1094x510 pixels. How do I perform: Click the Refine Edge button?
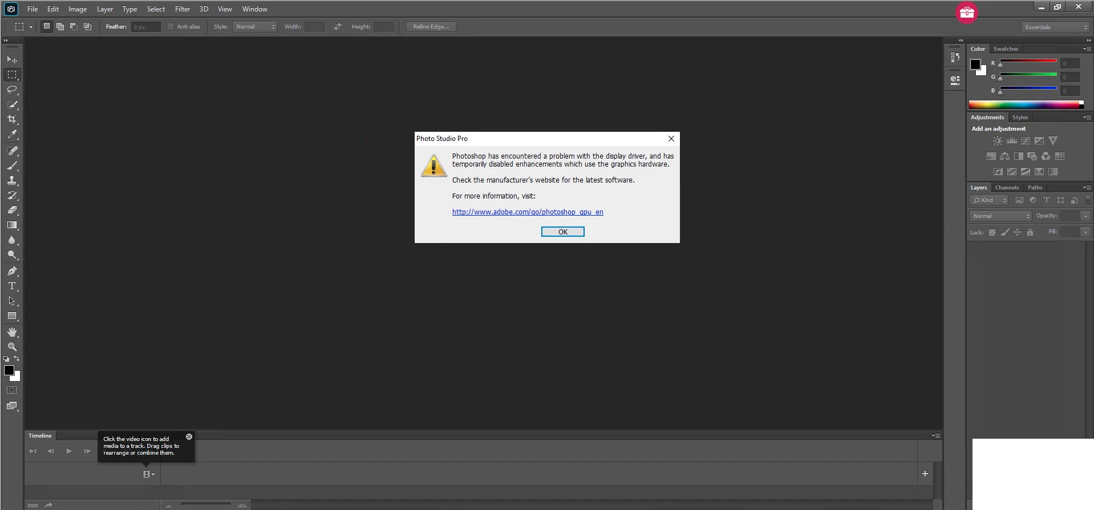(x=431, y=27)
